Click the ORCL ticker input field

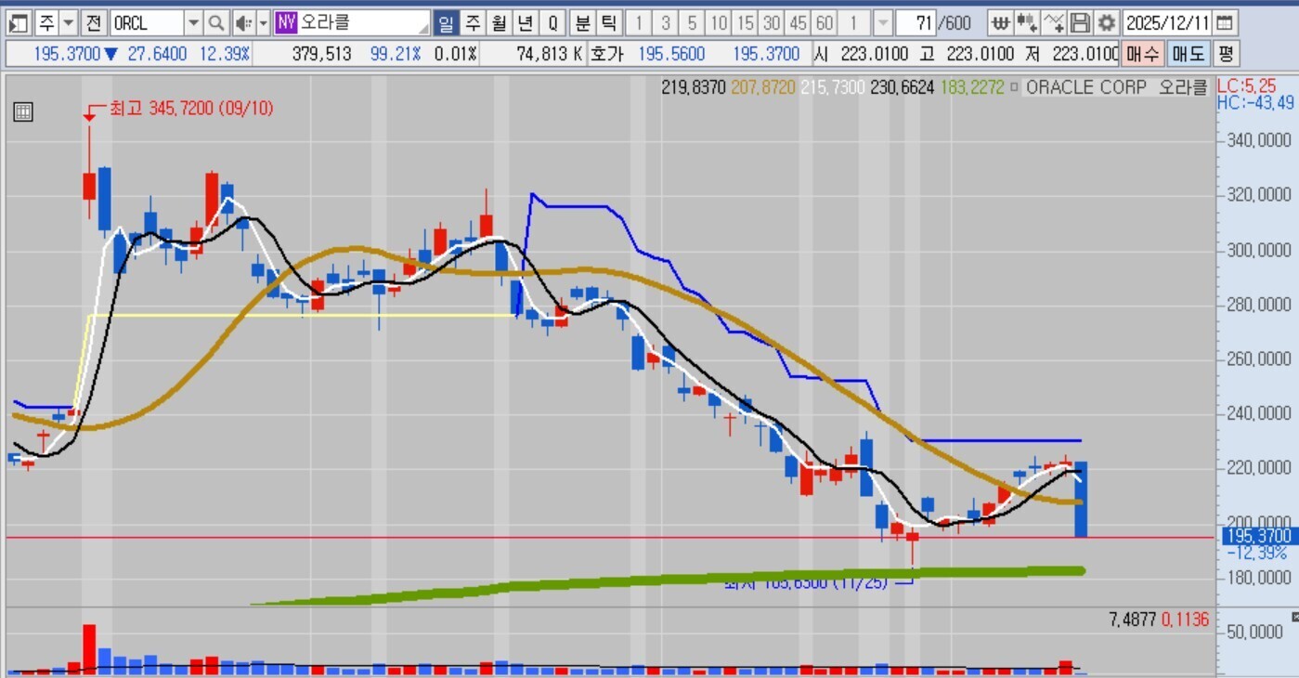147,22
